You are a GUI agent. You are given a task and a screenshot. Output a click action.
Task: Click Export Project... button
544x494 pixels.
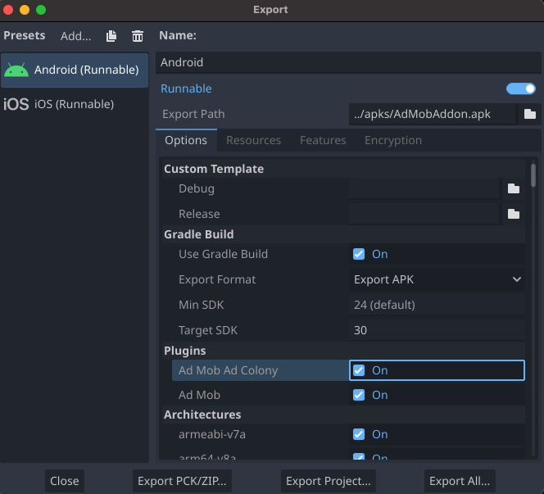coord(329,481)
